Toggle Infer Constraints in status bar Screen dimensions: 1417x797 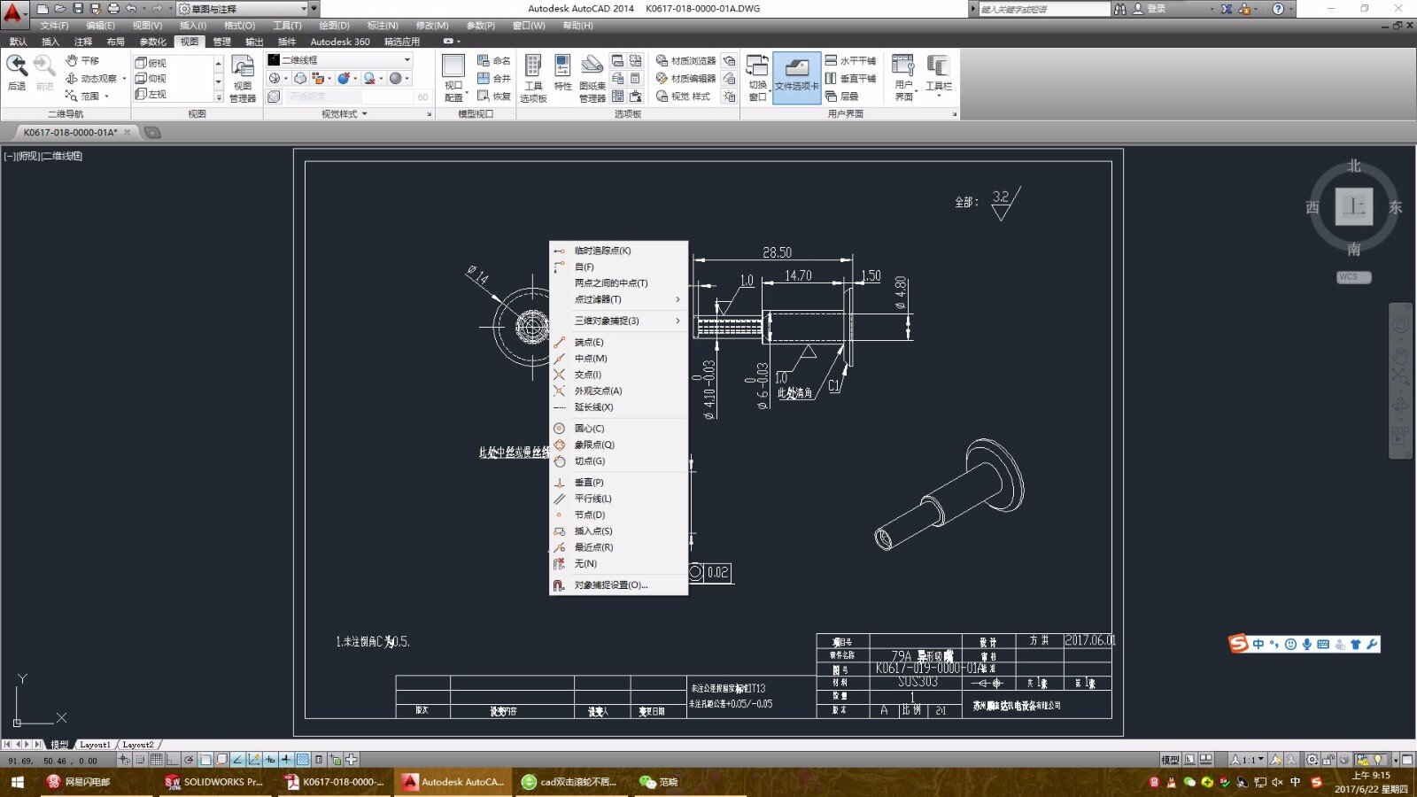[124, 759]
